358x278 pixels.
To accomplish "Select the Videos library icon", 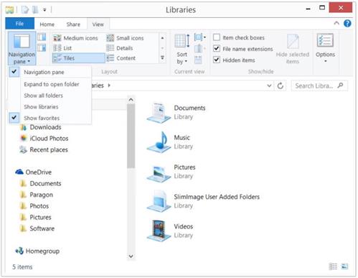I will click(x=159, y=231).
